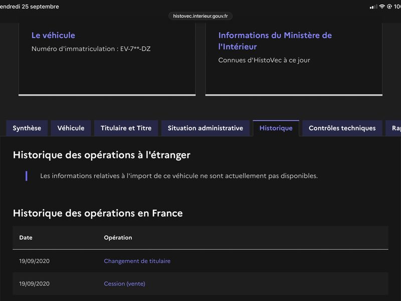Select the Titulaire et Titre tab

click(126, 128)
